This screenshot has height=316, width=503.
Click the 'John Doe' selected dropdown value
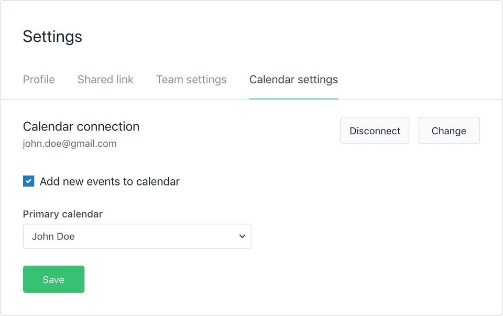(53, 236)
